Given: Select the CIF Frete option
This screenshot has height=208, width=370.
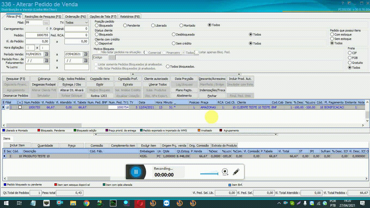Looking at the screenshot, I should tap(350, 53).
